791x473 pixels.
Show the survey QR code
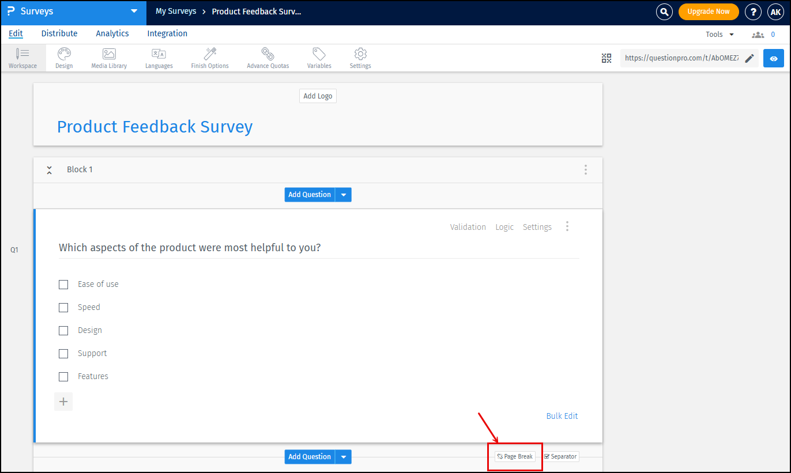606,58
